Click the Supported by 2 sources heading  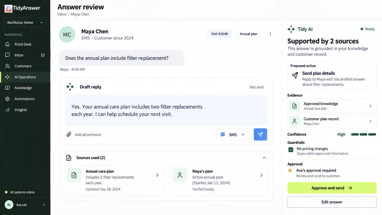tap(323, 41)
